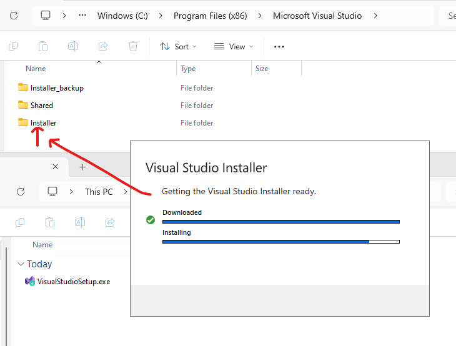This screenshot has width=456, height=346.
Task: Select the Installer folder
Action: coord(43,122)
